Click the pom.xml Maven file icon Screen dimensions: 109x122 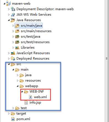[x=13, y=119]
